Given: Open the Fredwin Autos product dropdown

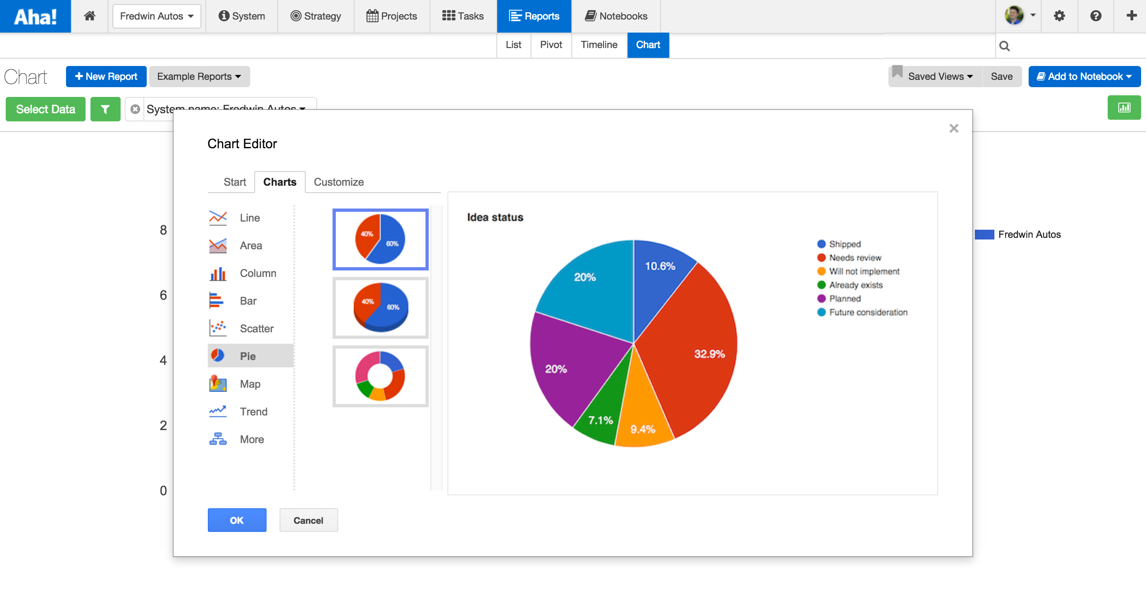Looking at the screenshot, I should coord(156,16).
